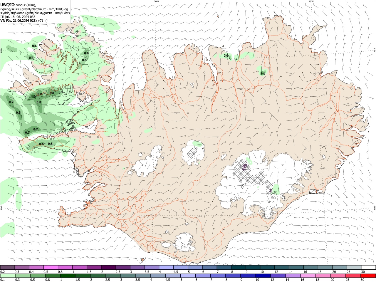Click the 1.0 rain label beside 0.8 in Westfjords
376x282 pixels.
tap(33, 96)
